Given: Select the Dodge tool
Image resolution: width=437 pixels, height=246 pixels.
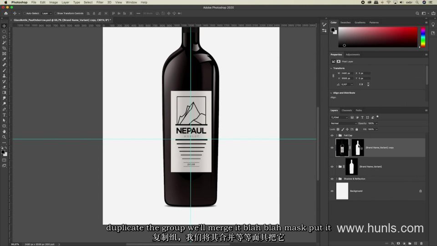Looking at the screenshot, I should pyautogui.click(x=4, y=104).
